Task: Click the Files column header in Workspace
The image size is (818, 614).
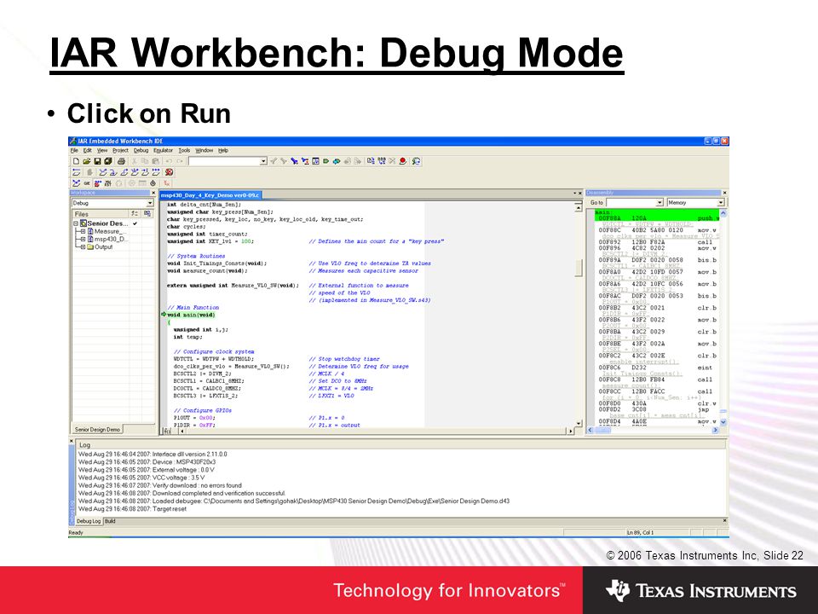Action: (x=101, y=213)
